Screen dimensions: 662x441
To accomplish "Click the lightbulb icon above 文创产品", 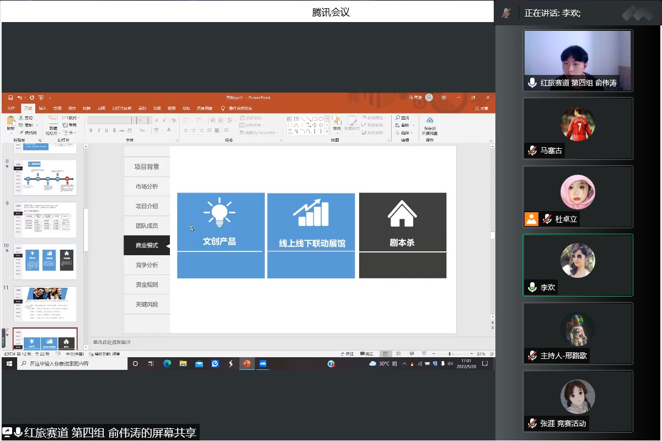I will [x=220, y=212].
